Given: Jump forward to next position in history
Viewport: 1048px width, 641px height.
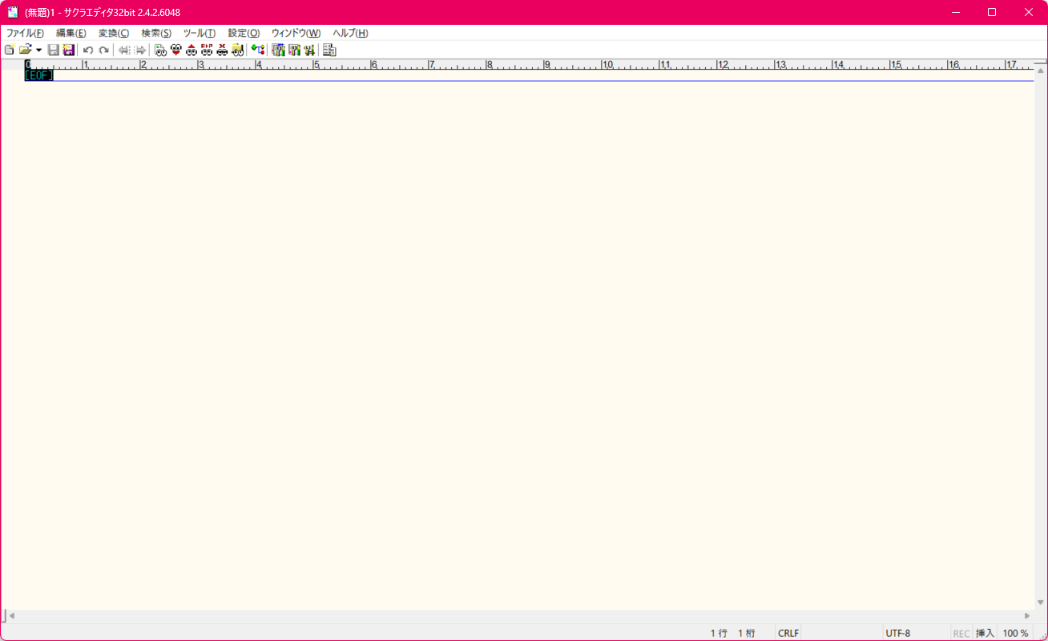Looking at the screenshot, I should pos(140,50).
